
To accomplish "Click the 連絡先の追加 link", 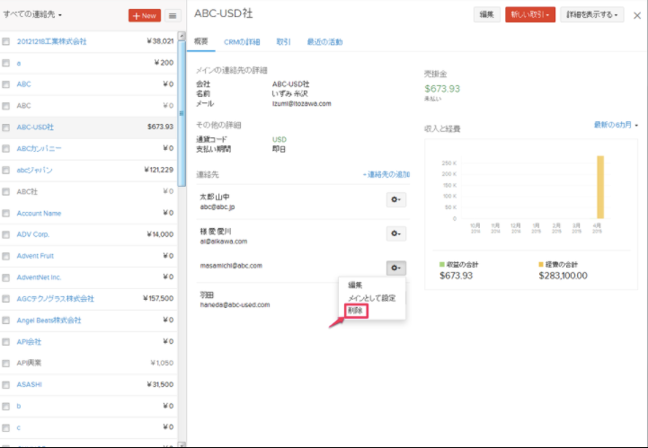I will (386, 173).
